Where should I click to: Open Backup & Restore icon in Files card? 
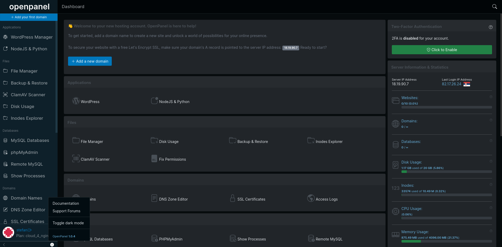(x=233, y=140)
